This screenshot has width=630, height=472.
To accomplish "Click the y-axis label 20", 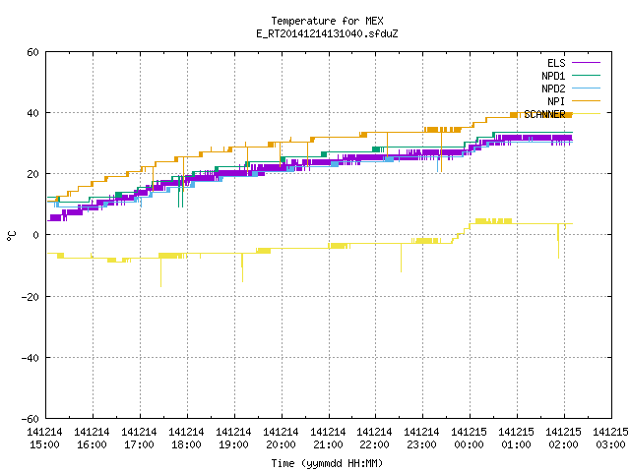I will click(x=32, y=174).
